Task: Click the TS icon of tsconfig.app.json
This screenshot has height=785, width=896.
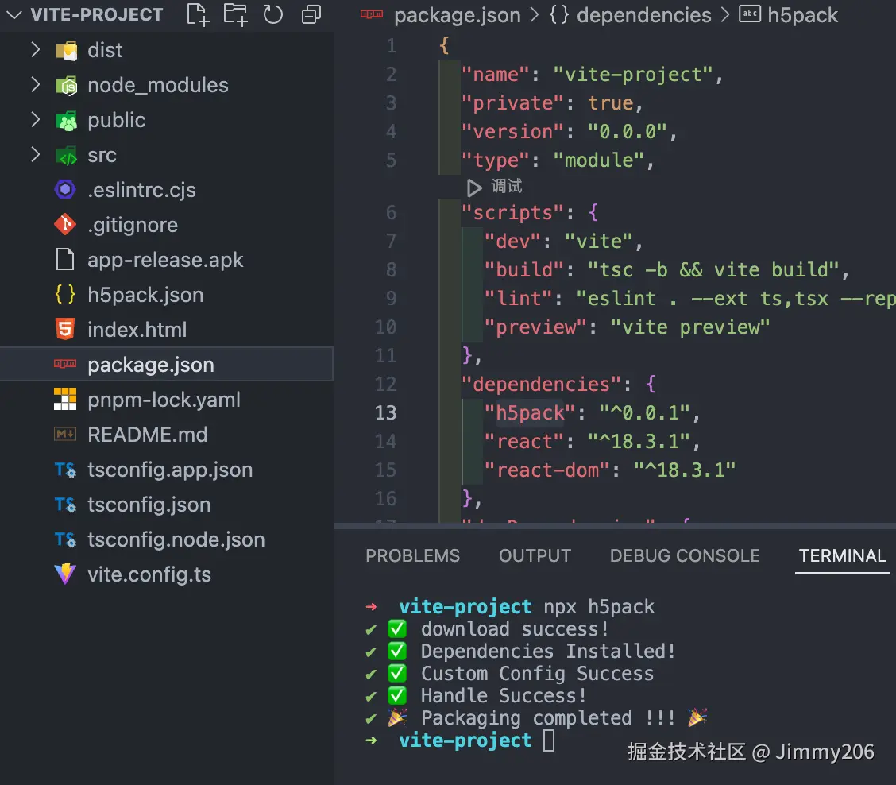Action: coord(65,470)
